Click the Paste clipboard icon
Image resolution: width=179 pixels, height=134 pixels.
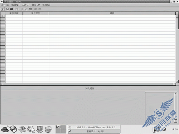(30, 9)
